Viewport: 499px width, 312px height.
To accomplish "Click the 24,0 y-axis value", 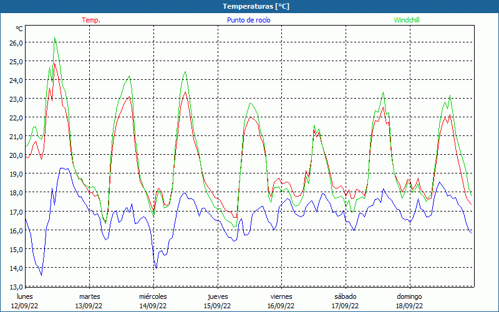I will (x=15, y=80).
